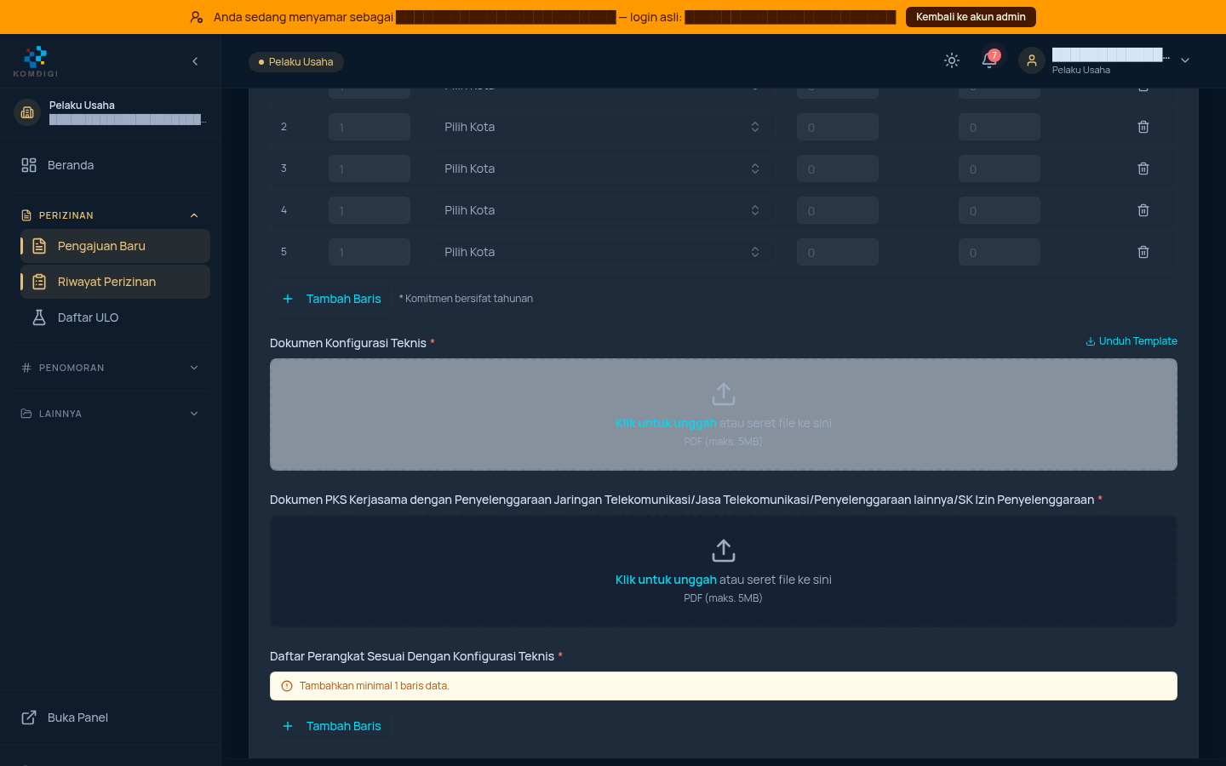Open Pilih Kota dropdown in row 5
The width and height of the screenshot is (1226, 766).
[x=603, y=252]
